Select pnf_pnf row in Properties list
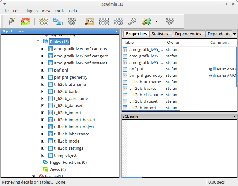Image resolution: width=238 pixels, height=186 pixels. click(179, 69)
